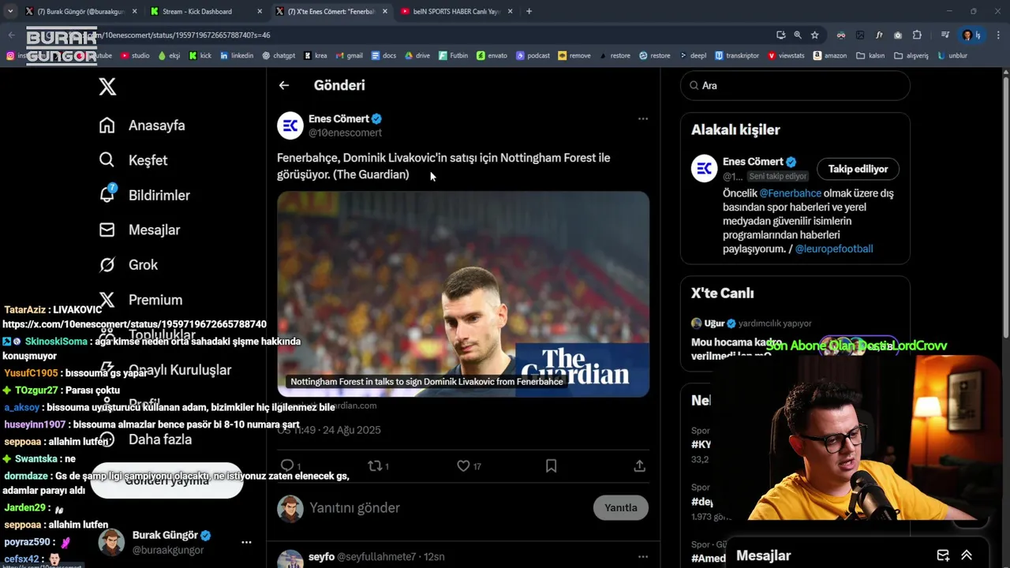
Task: Click the Ara search box
Action: 795,85
